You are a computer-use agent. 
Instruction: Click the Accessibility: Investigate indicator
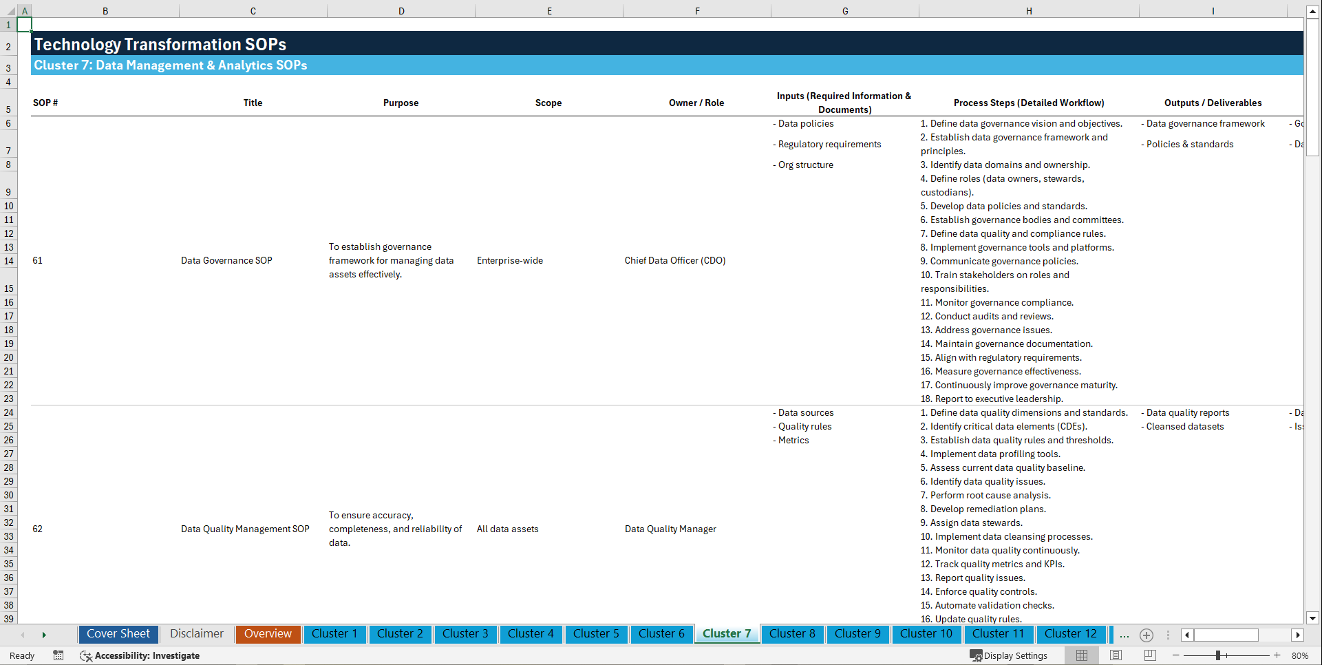click(141, 655)
